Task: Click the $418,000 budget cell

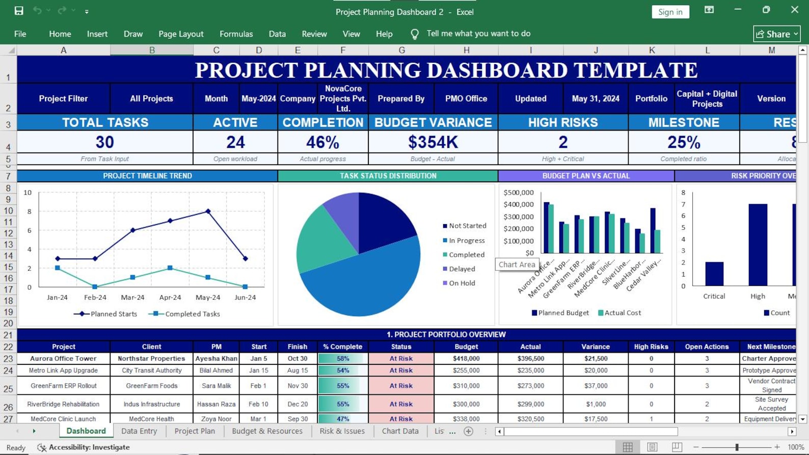Action: pyautogui.click(x=466, y=358)
